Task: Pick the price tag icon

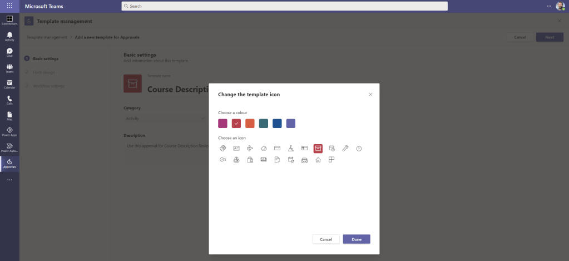Action: pyautogui.click(x=264, y=148)
